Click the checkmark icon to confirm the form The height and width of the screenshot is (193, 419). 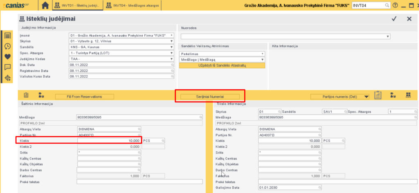click(394, 19)
